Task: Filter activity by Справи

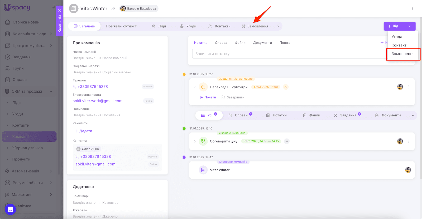Action: coord(240,115)
